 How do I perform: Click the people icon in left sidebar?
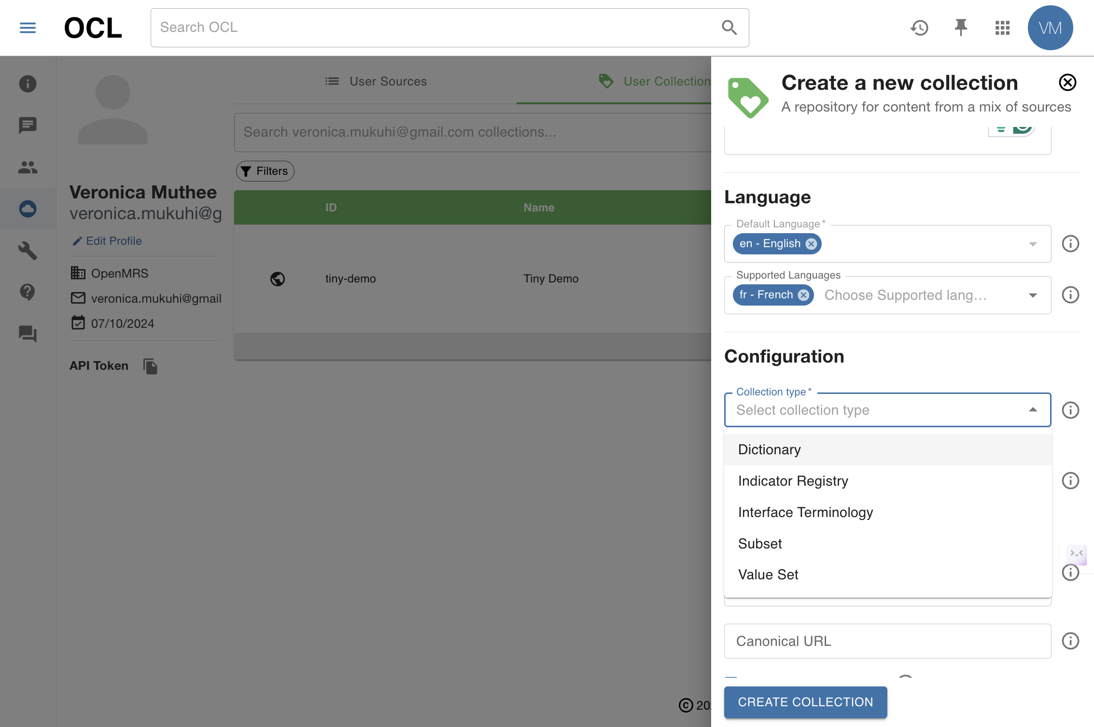[x=28, y=167]
